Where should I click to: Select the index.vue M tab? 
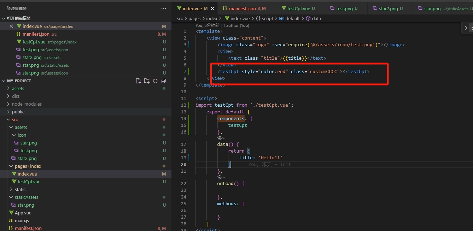(x=195, y=8)
